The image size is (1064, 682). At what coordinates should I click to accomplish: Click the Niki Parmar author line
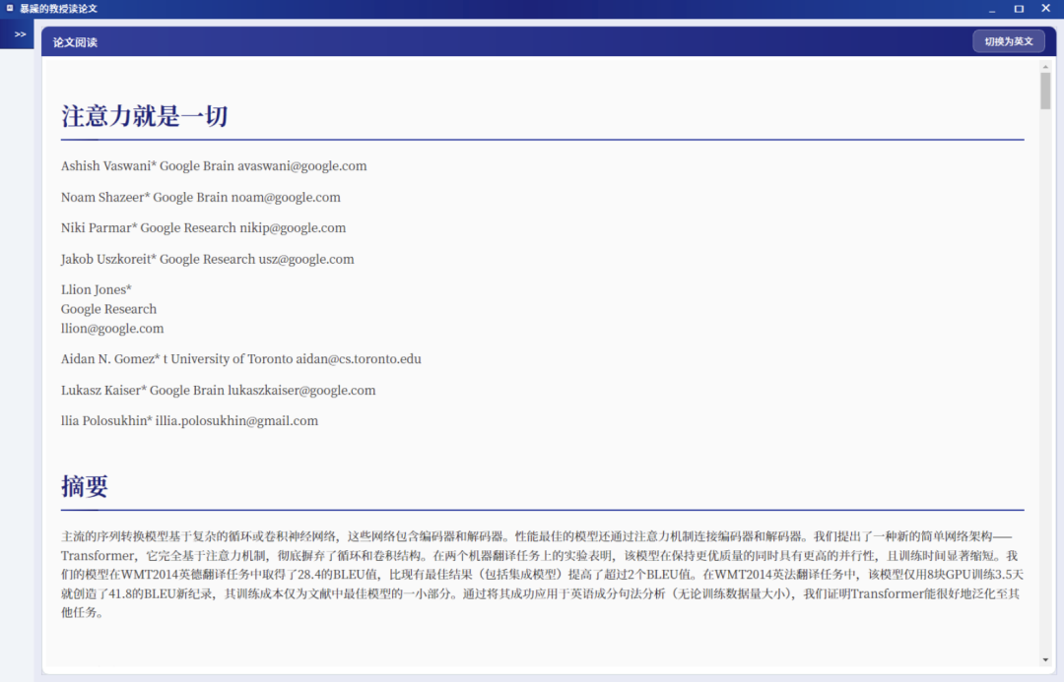204,227
